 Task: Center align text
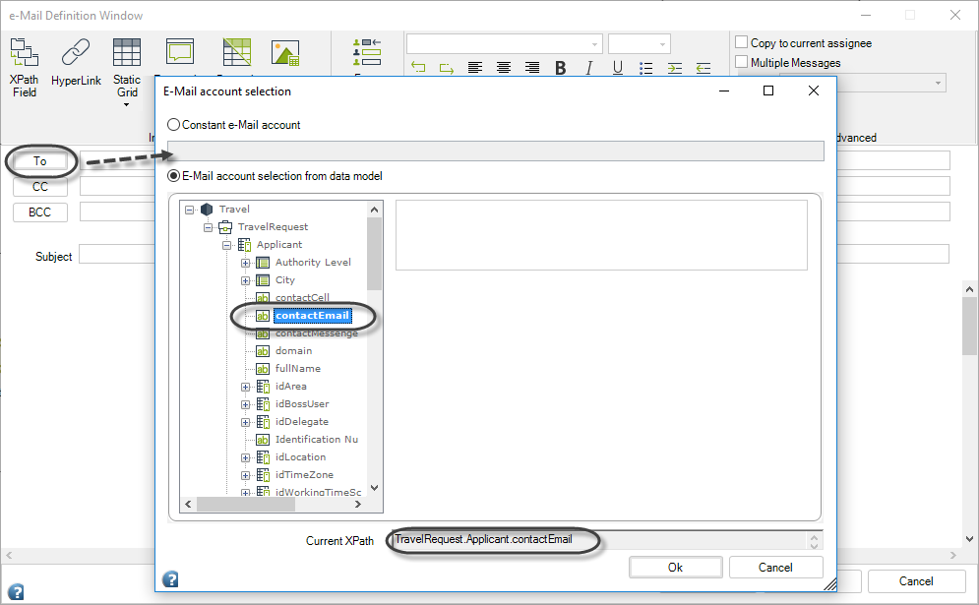(x=503, y=68)
